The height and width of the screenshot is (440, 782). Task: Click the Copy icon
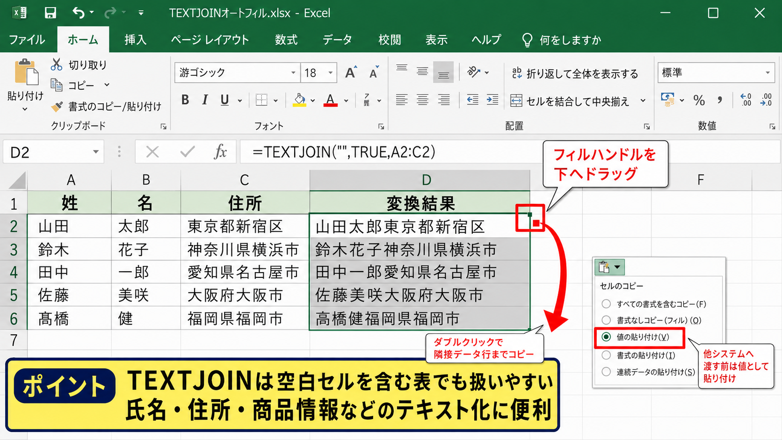[57, 85]
